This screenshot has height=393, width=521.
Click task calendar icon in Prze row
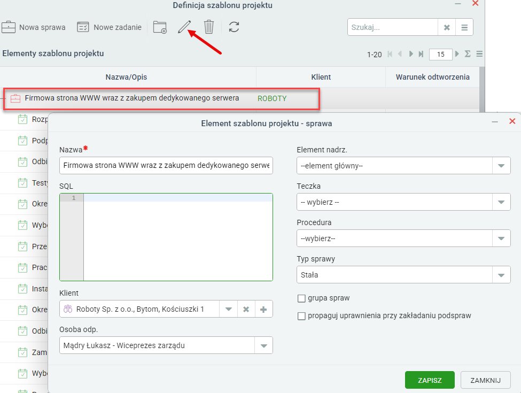22,246
